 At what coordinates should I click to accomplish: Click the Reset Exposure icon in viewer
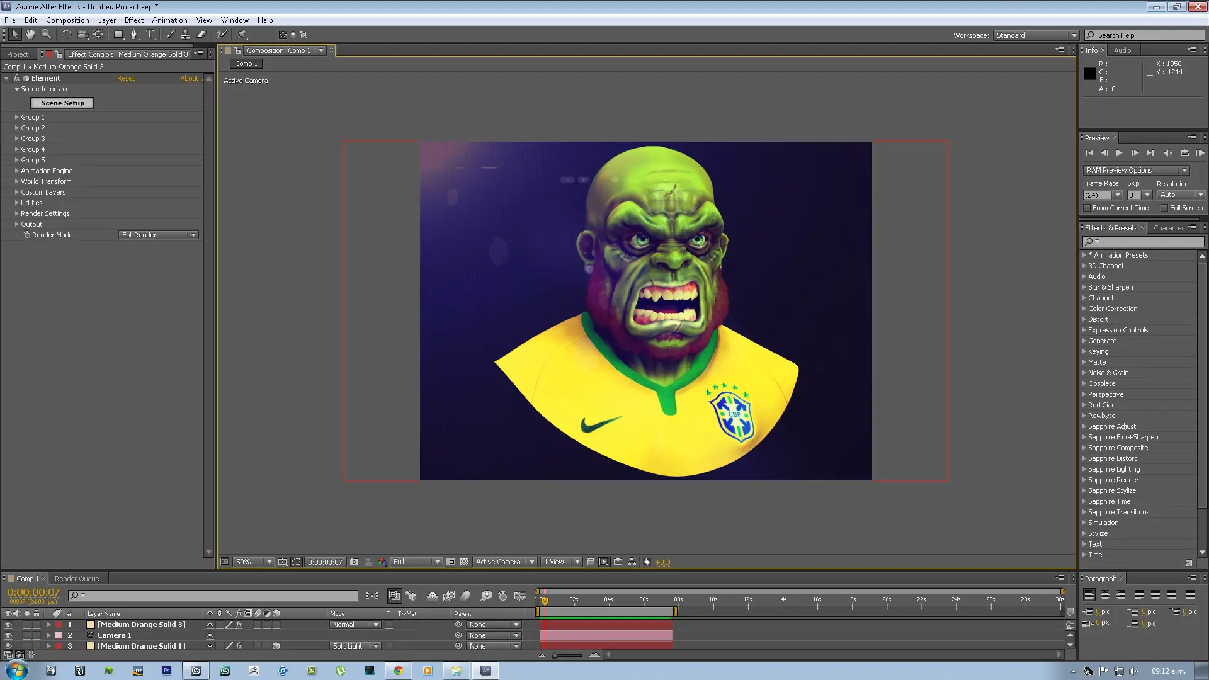pyautogui.click(x=648, y=562)
